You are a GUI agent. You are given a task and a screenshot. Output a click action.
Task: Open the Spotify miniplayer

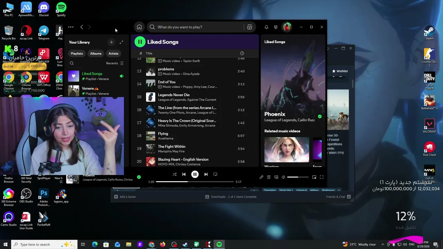click(x=314, y=177)
